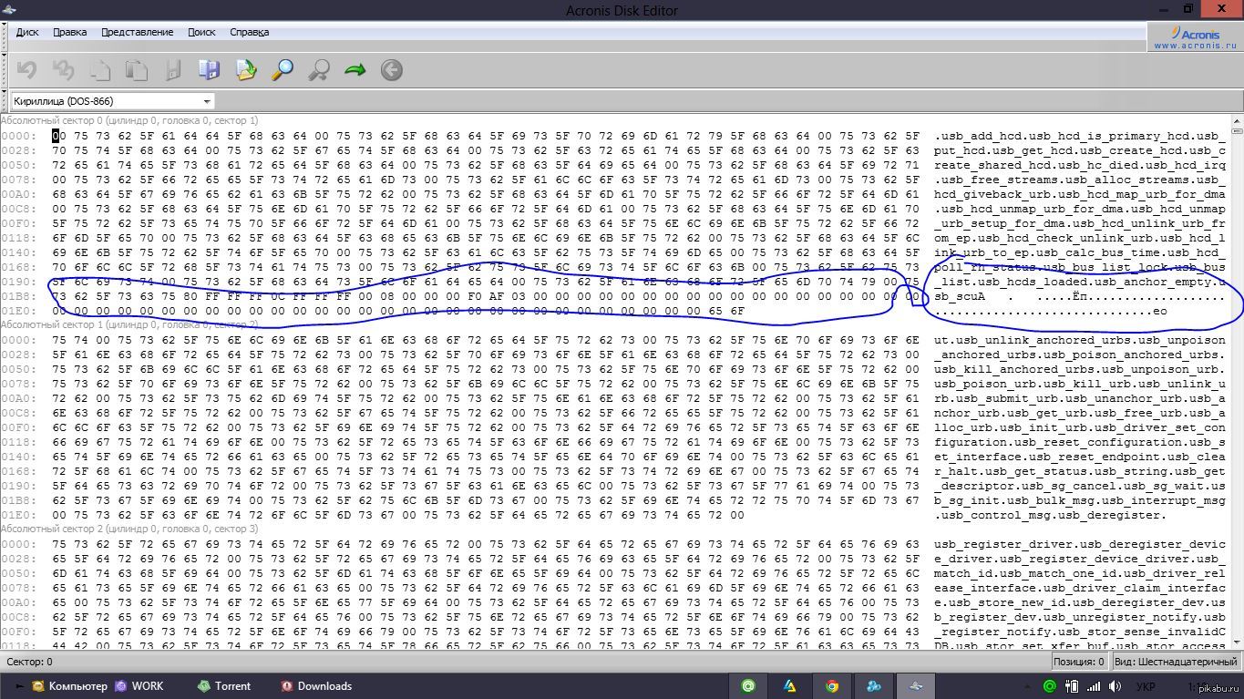
Task: Open the Torrent taskbar toolbar
Action: 224,686
